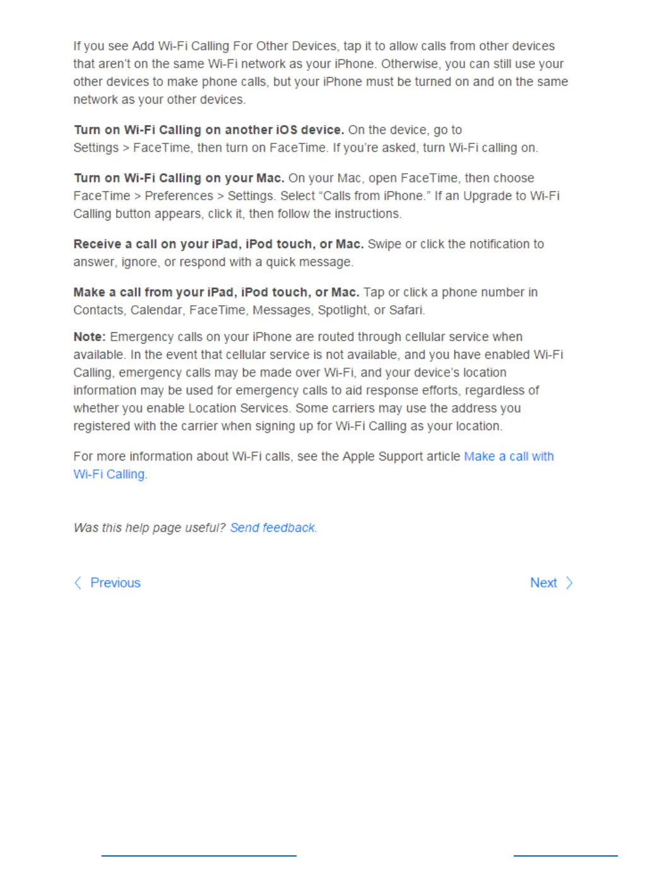Click the right chevron beside Next
Viewport: 645px width, 873px height.
(569, 582)
